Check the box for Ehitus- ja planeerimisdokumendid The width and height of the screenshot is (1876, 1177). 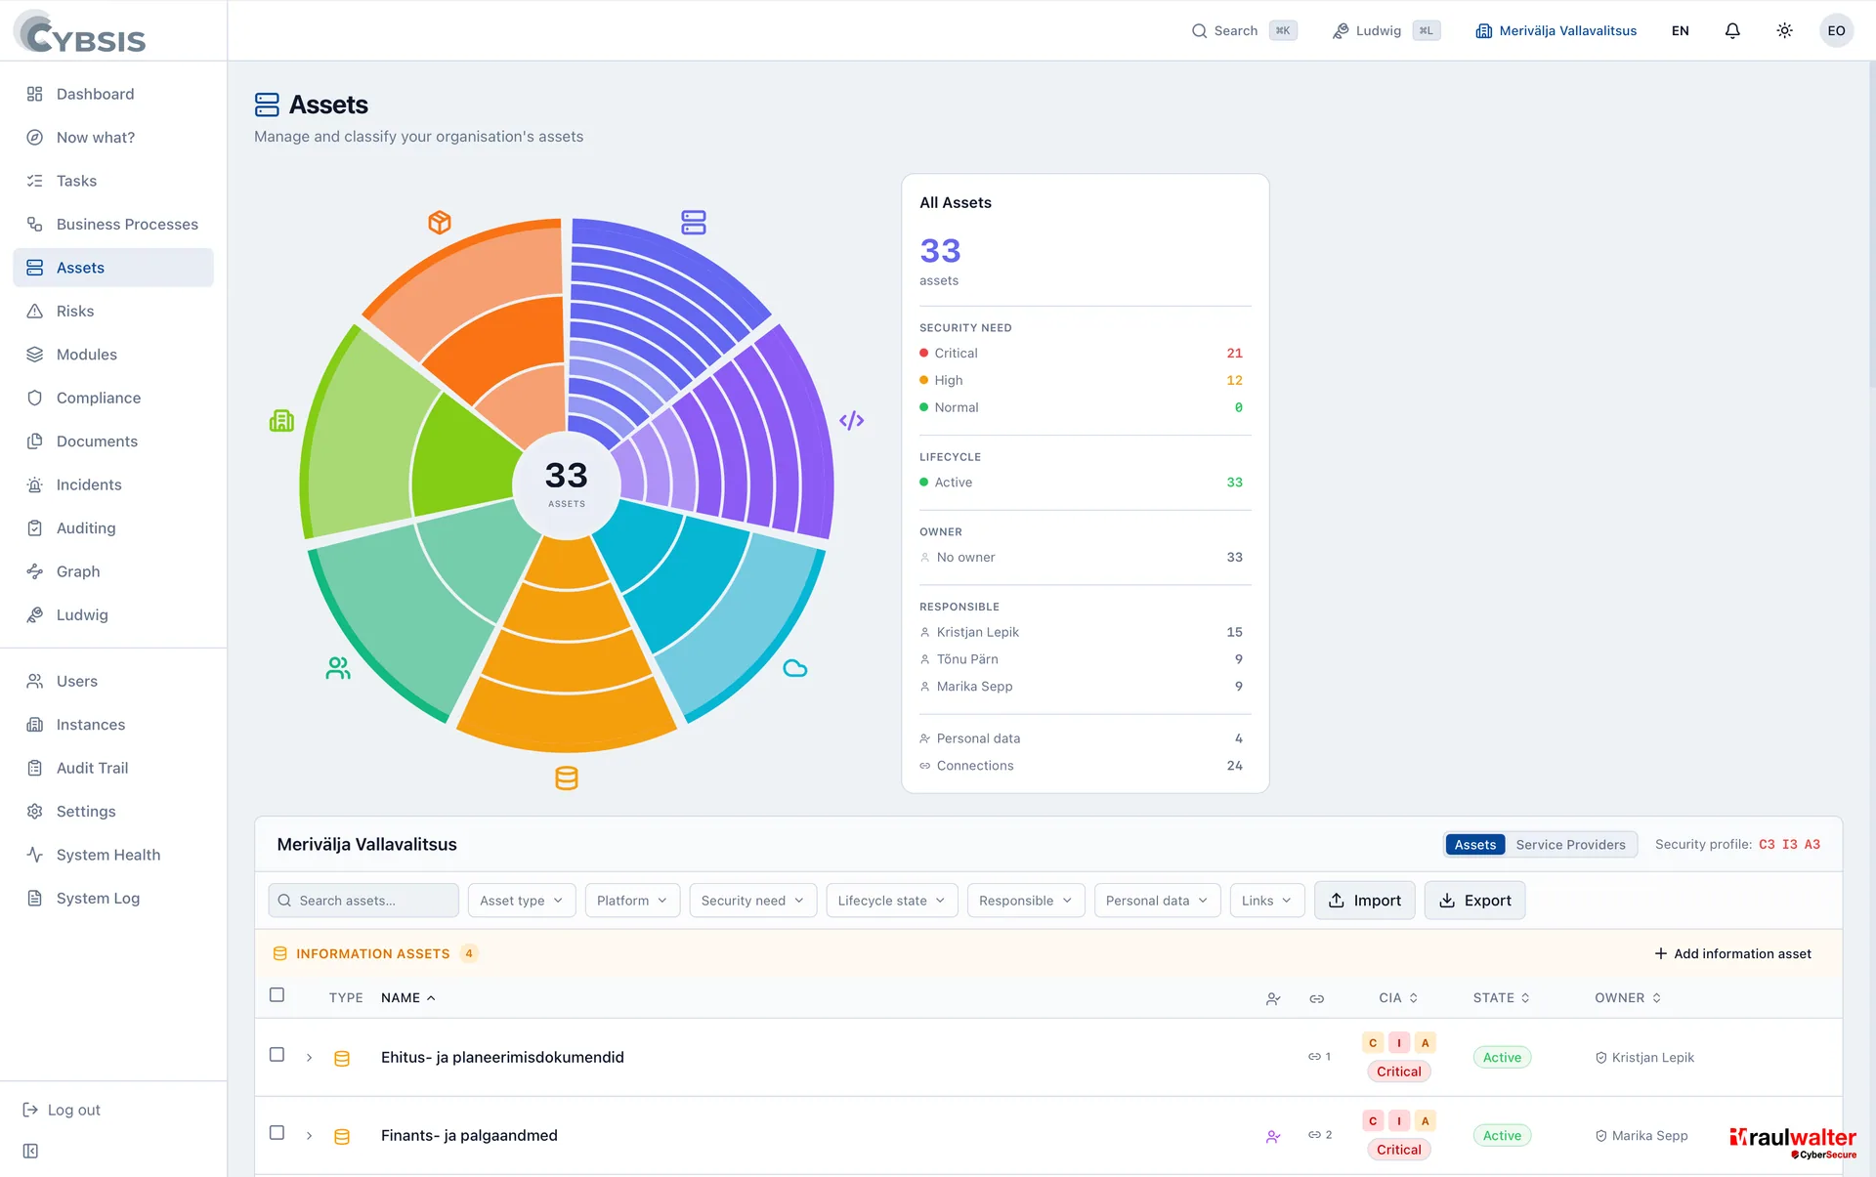(277, 1055)
